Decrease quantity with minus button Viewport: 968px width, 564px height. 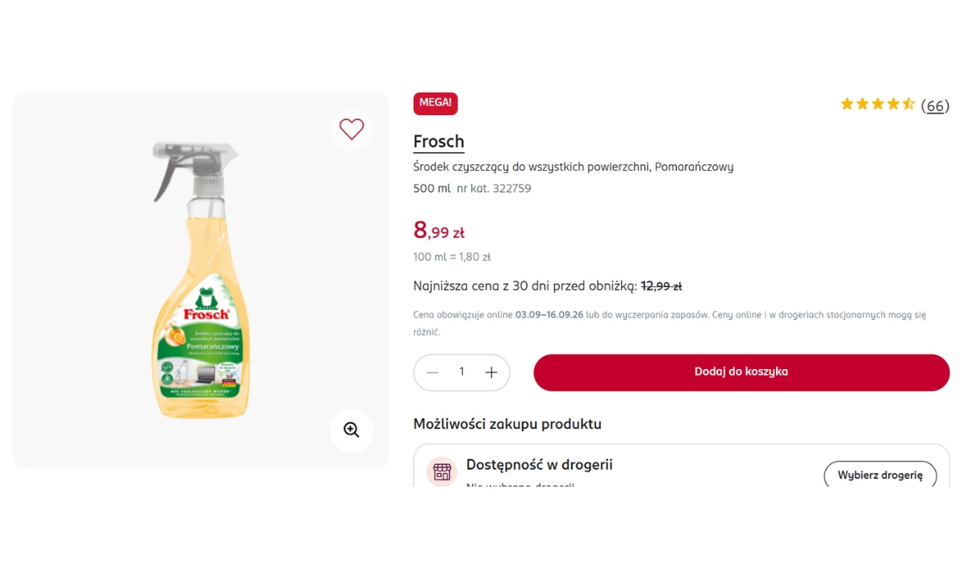coord(432,372)
